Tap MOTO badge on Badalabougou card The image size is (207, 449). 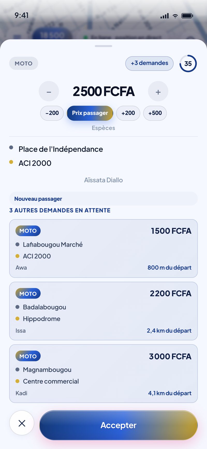pyautogui.click(x=28, y=294)
